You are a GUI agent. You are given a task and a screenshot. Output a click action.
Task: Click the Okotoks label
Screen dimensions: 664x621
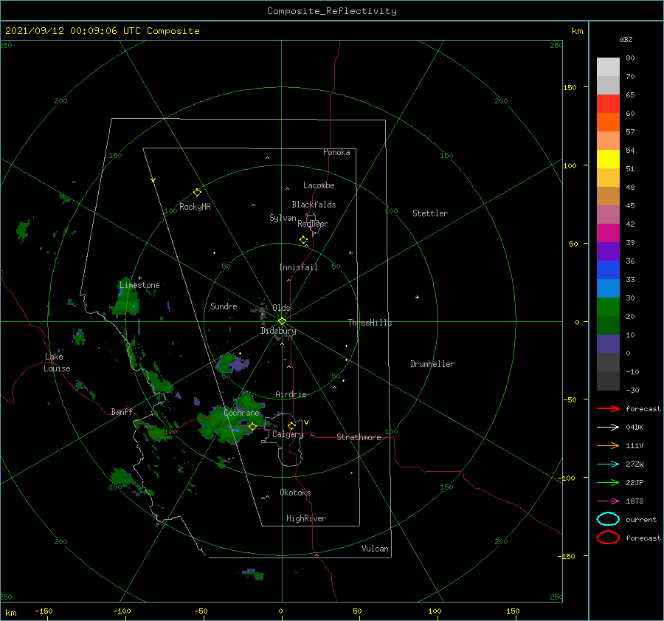(295, 493)
